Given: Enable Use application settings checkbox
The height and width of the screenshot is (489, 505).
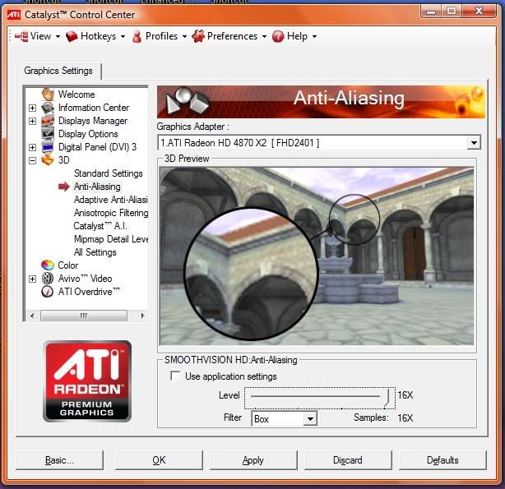Looking at the screenshot, I should tap(175, 376).
